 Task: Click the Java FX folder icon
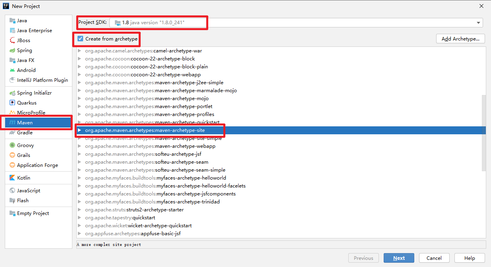tap(12, 60)
